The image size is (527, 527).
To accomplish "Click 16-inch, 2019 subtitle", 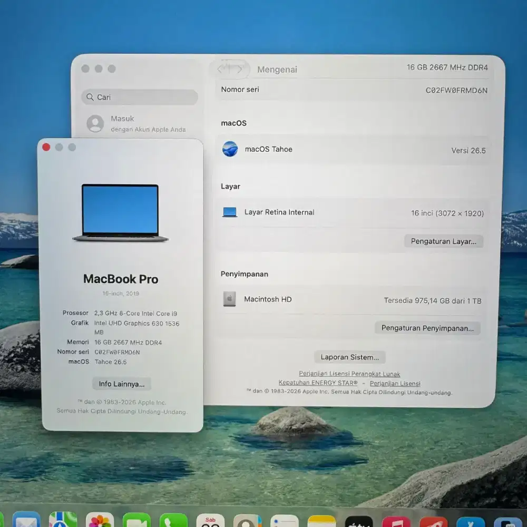I will tap(121, 294).
